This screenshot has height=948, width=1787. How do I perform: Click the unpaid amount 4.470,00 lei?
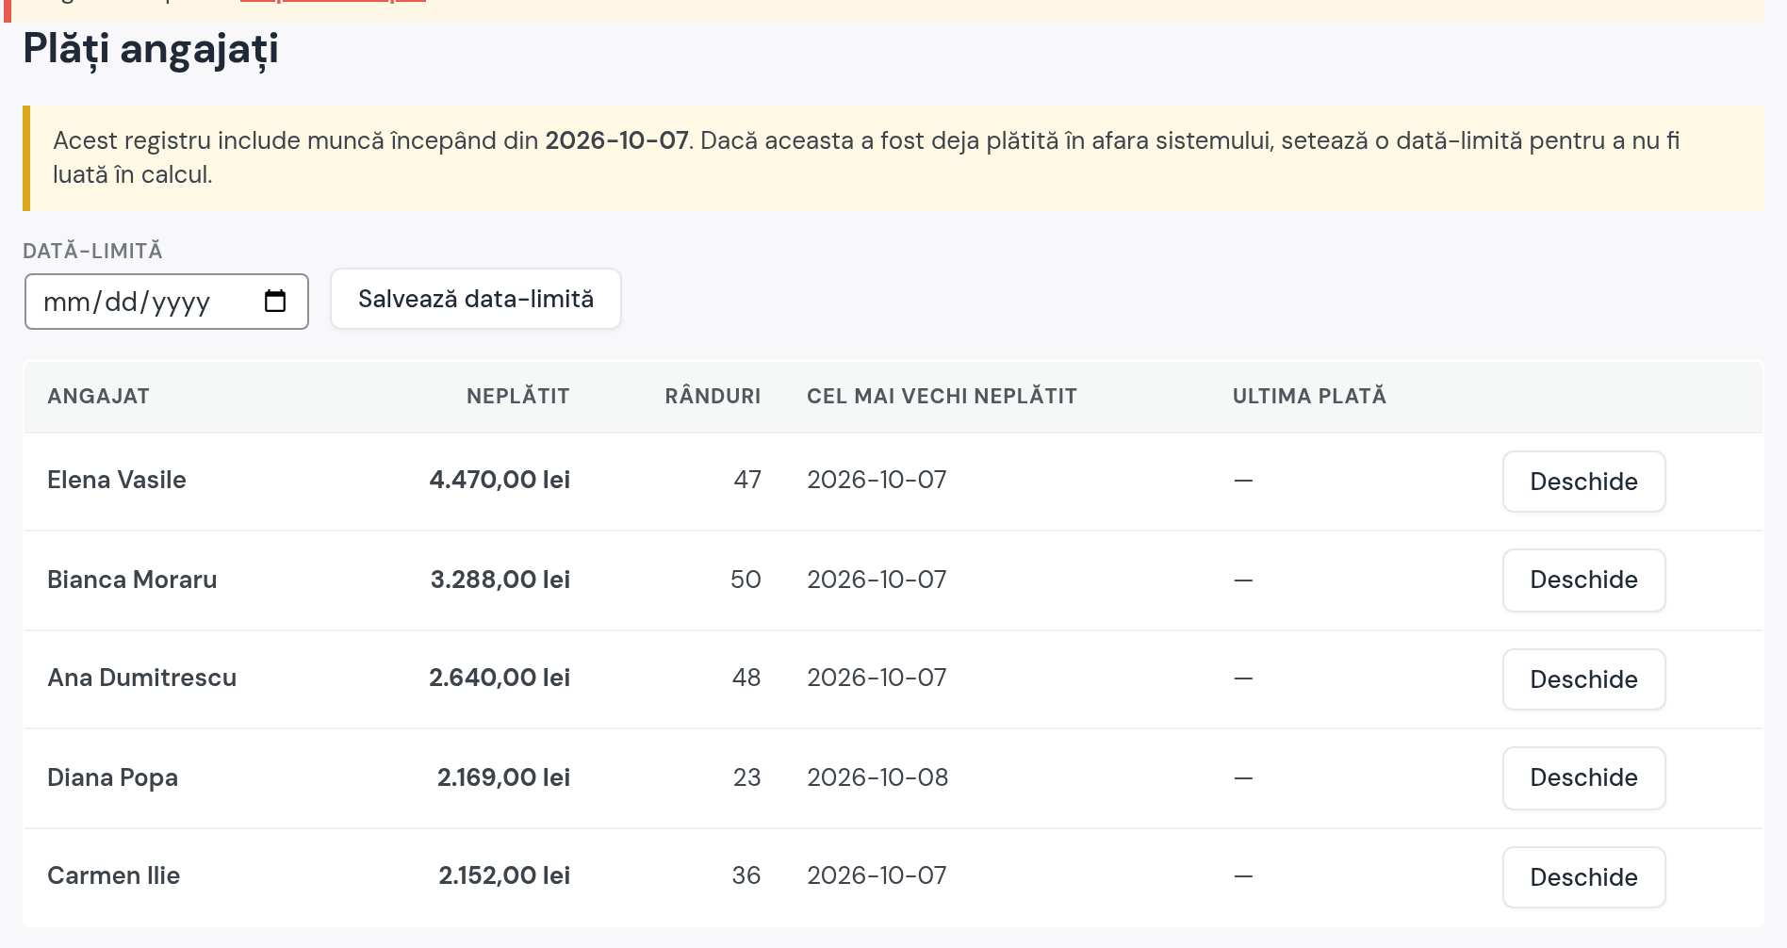click(x=500, y=480)
